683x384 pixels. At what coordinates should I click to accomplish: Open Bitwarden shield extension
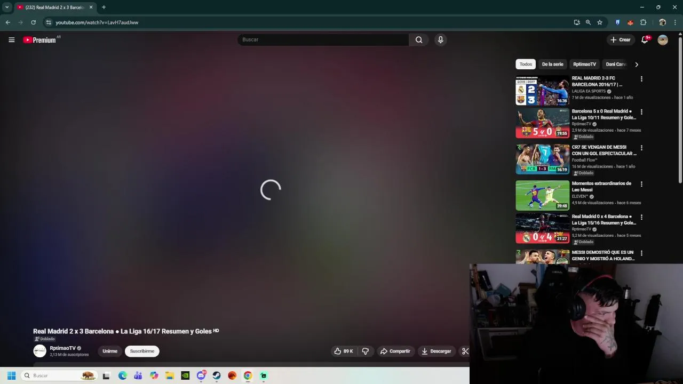(617, 22)
